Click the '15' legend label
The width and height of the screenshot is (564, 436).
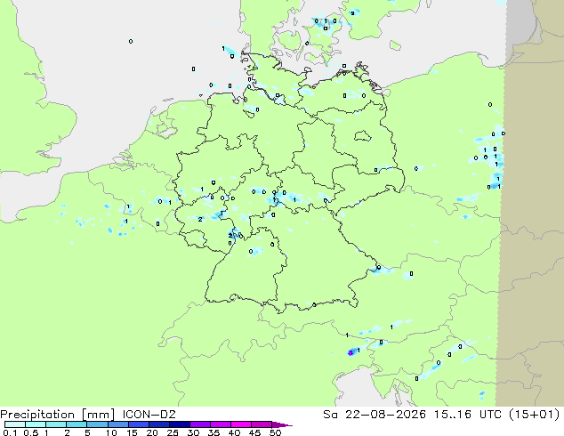point(132,432)
